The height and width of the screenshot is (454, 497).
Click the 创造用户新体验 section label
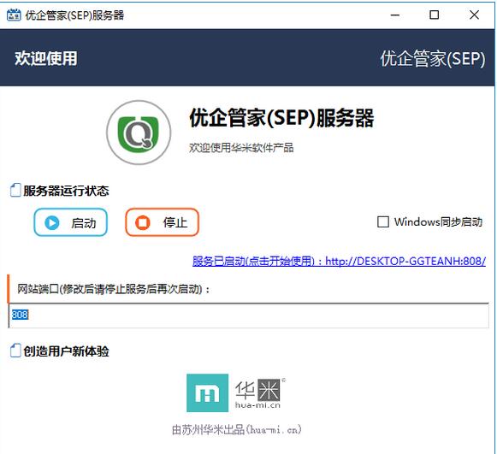click(66, 351)
